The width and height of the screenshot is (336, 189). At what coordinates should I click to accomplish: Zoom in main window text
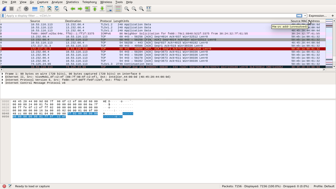pyautogui.click(x=127, y=9)
